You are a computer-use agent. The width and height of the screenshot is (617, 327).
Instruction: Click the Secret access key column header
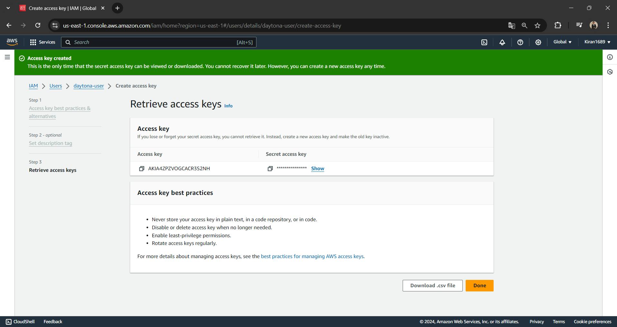(286, 154)
